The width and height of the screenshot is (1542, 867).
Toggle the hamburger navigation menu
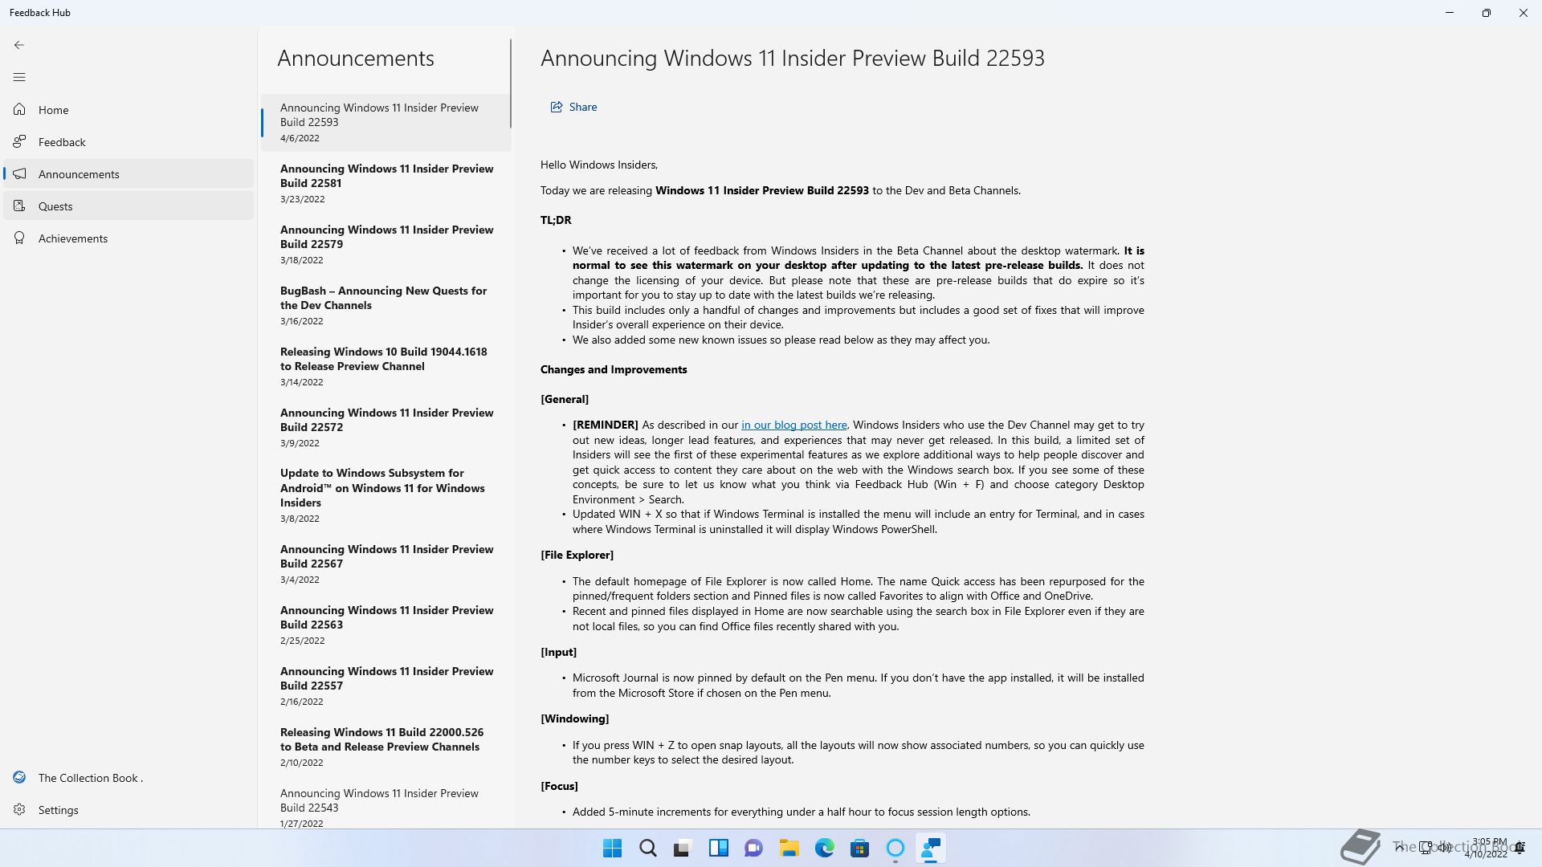pyautogui.click(x=19, y=77)
